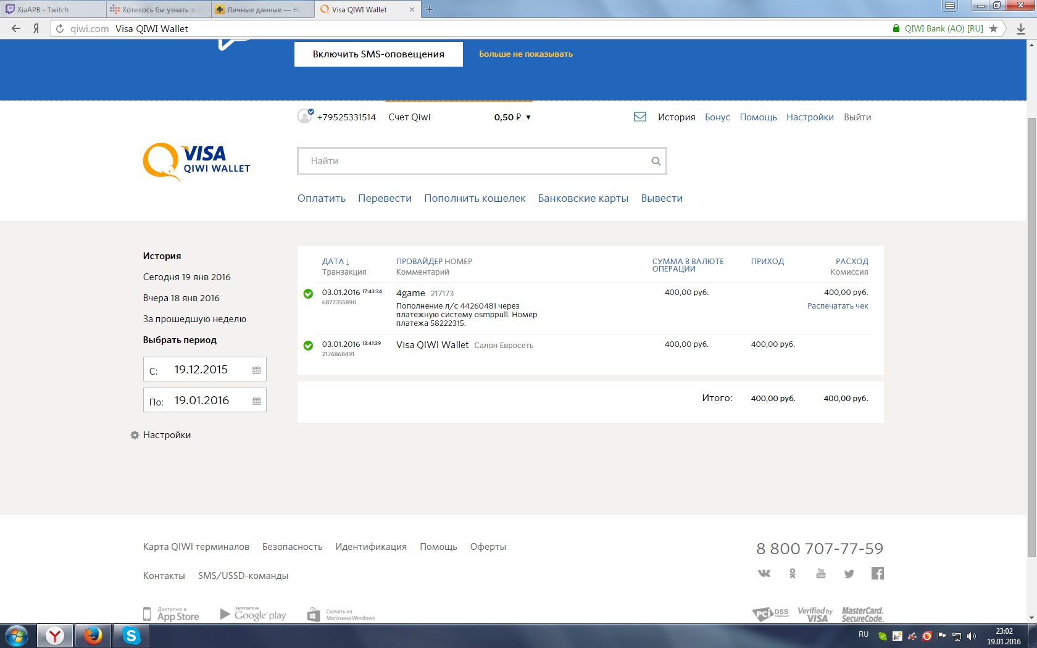Open Помощь in the top menu
1037x648 pixels.
(758, 117)
